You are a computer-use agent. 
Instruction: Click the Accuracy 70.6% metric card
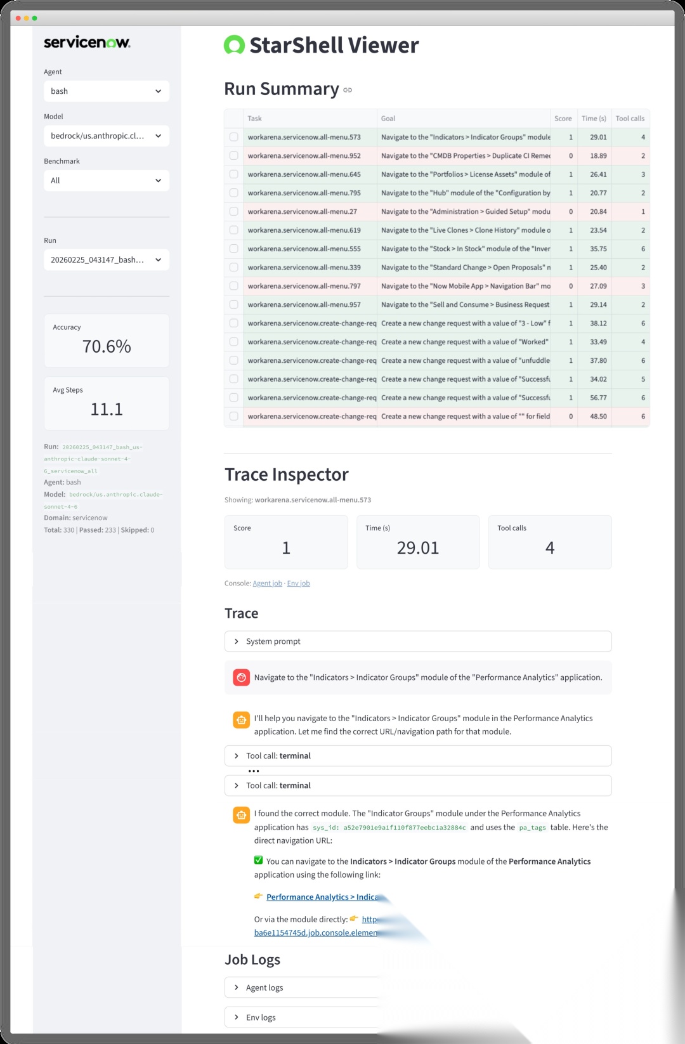[107, 341]
